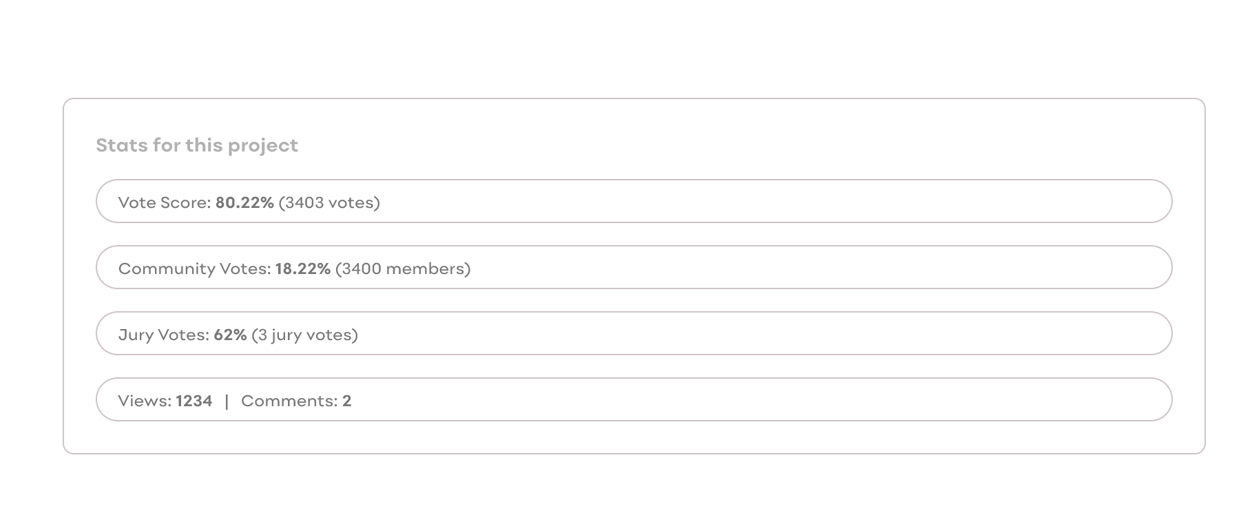Click the "(3 jury votes)" text
The height and width of the screenshot is (515, 1252).
click(304, 335)
